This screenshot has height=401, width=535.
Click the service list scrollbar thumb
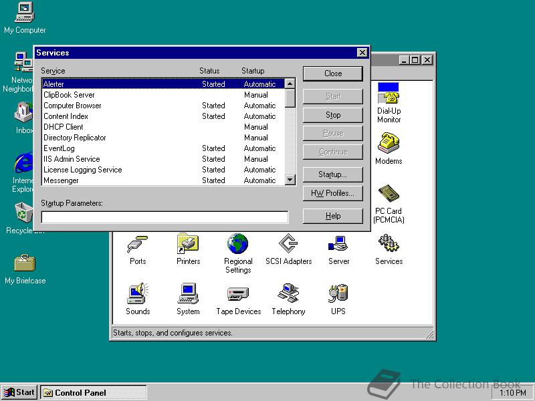(290, 98)
